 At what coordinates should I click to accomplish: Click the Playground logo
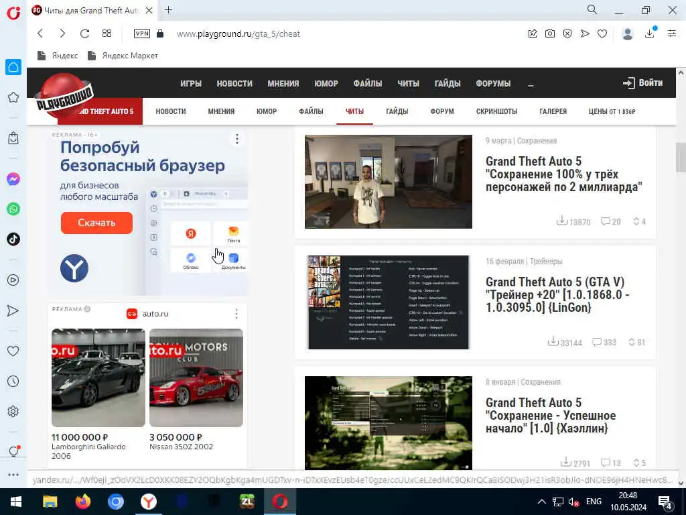[64, 97]
